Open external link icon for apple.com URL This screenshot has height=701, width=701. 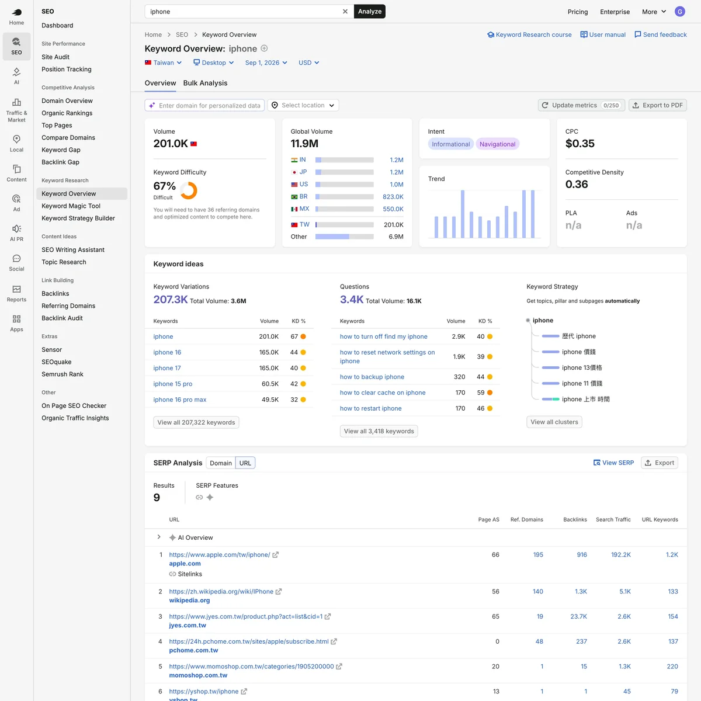(x=276, y=555)
